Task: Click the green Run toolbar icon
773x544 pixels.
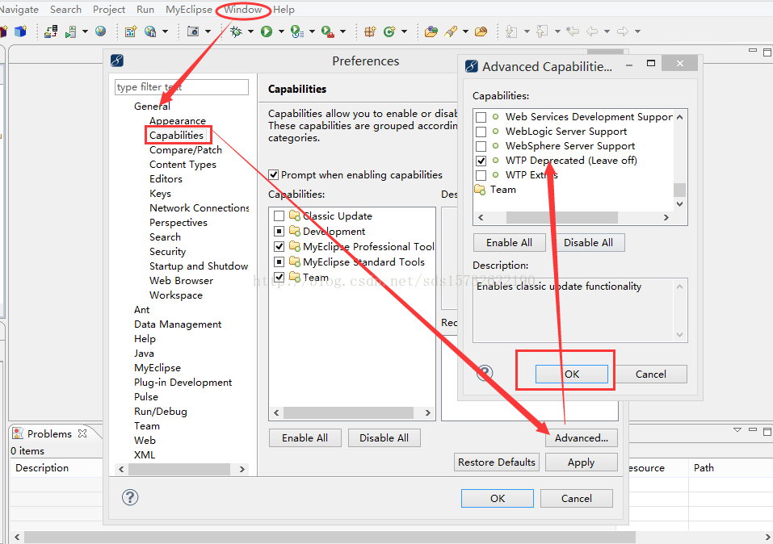Action: (x=267, y=31)
